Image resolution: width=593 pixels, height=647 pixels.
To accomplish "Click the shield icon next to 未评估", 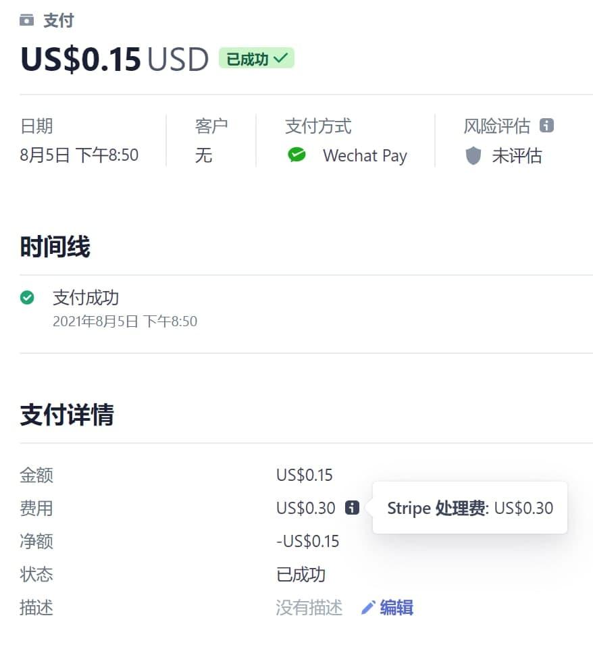I will pos(473,155).
